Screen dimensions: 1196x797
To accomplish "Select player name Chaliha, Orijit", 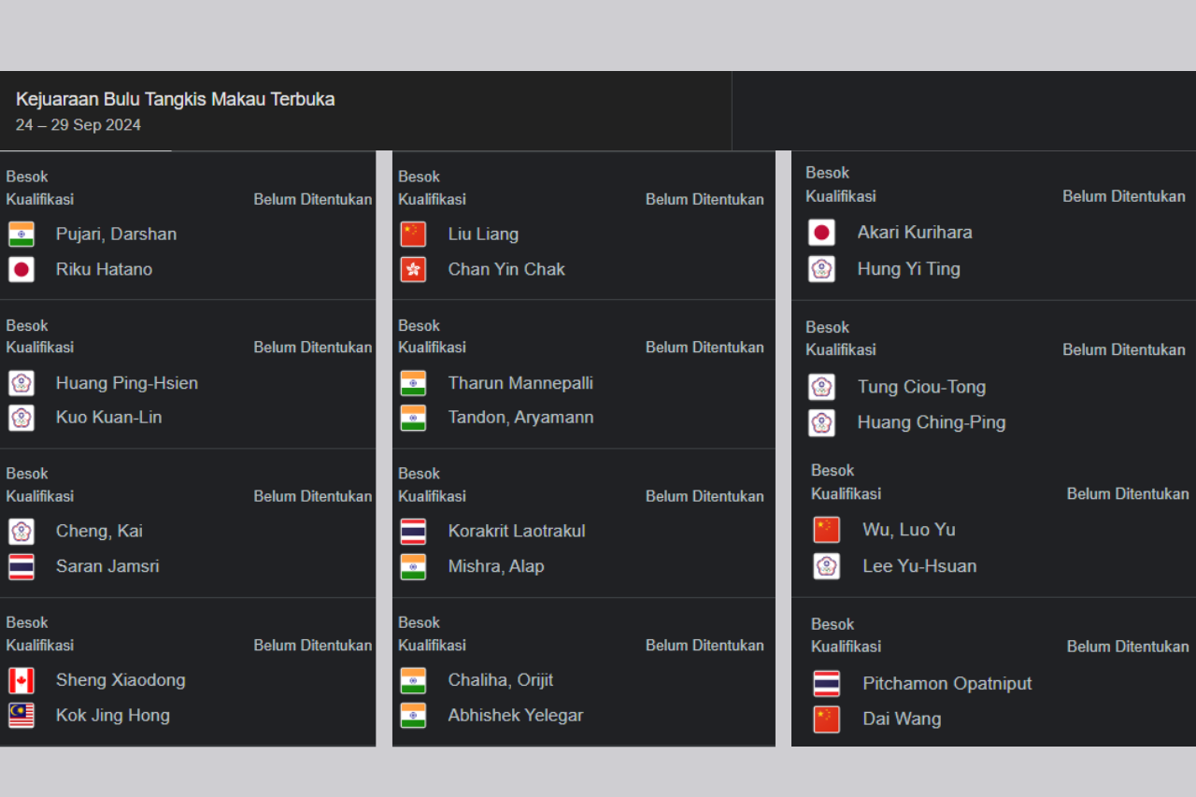I will 501,680.
